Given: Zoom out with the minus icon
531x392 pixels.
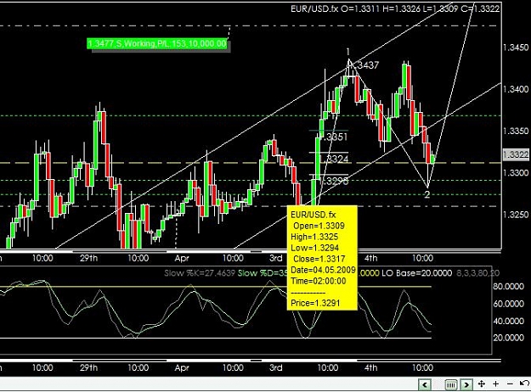Looking at the screenshot, I should (510, 384).
